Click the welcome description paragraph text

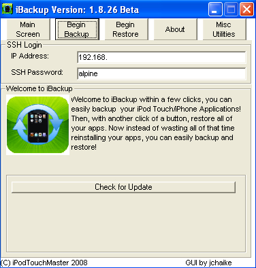[156, 123]
